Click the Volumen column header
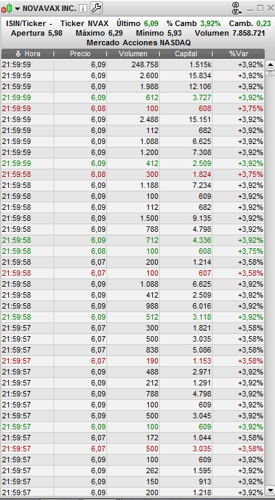The image size is (275, 500). click(133, 54)
